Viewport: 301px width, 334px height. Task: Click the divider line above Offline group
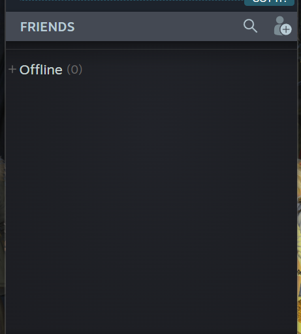click(151, 50)
